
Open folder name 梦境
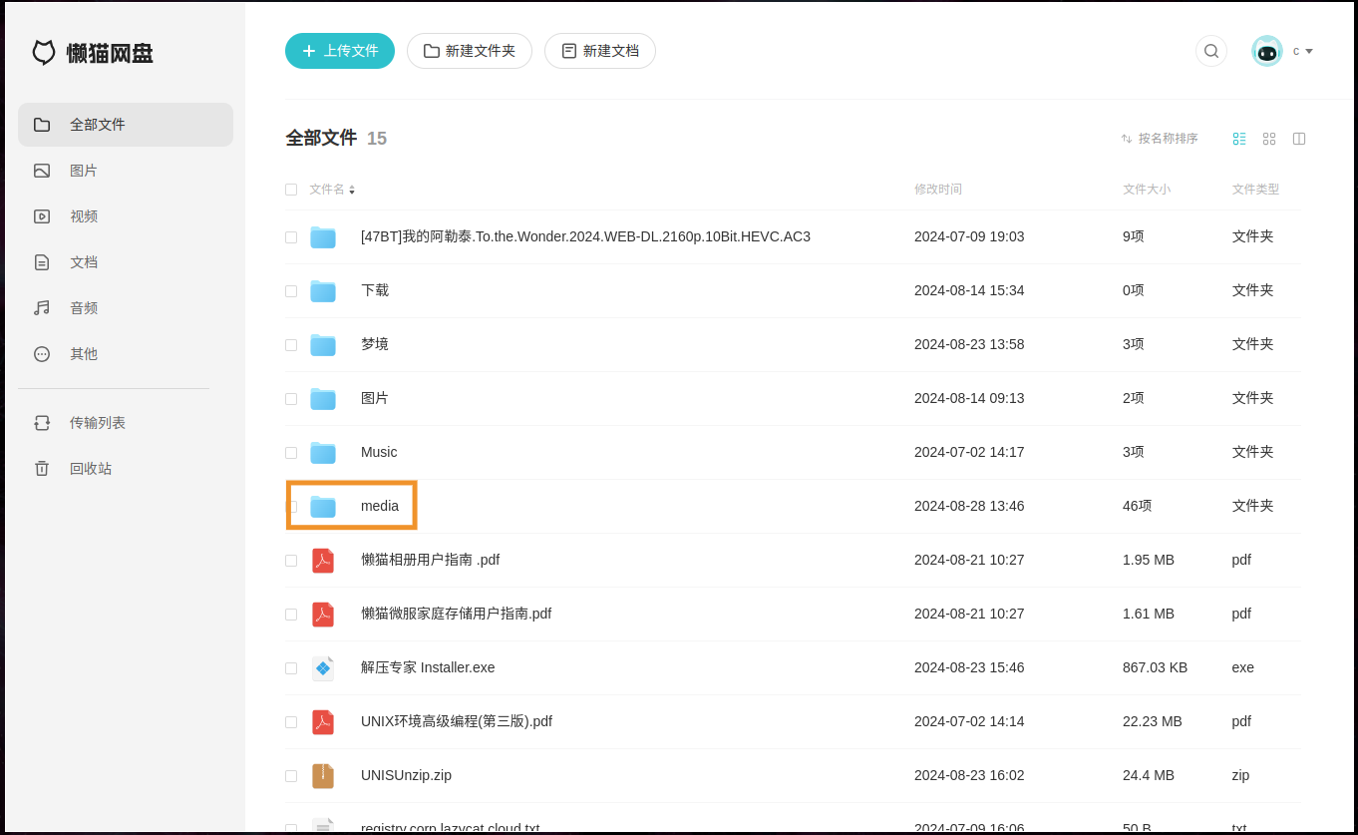(x=375, y=344)
